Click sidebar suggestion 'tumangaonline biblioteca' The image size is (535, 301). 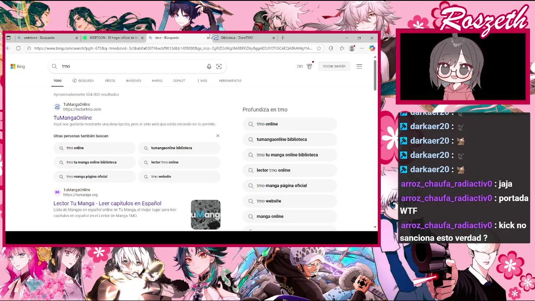pos(290,140)
